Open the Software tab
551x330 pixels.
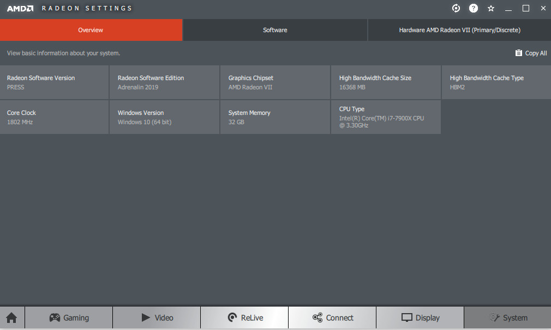pyautogui.click(x=275, y=30)
